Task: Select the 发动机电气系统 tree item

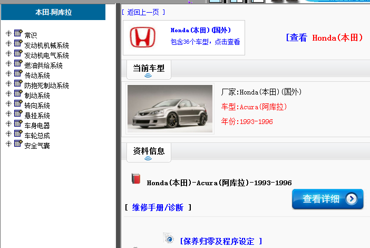Action: point(46,55)
